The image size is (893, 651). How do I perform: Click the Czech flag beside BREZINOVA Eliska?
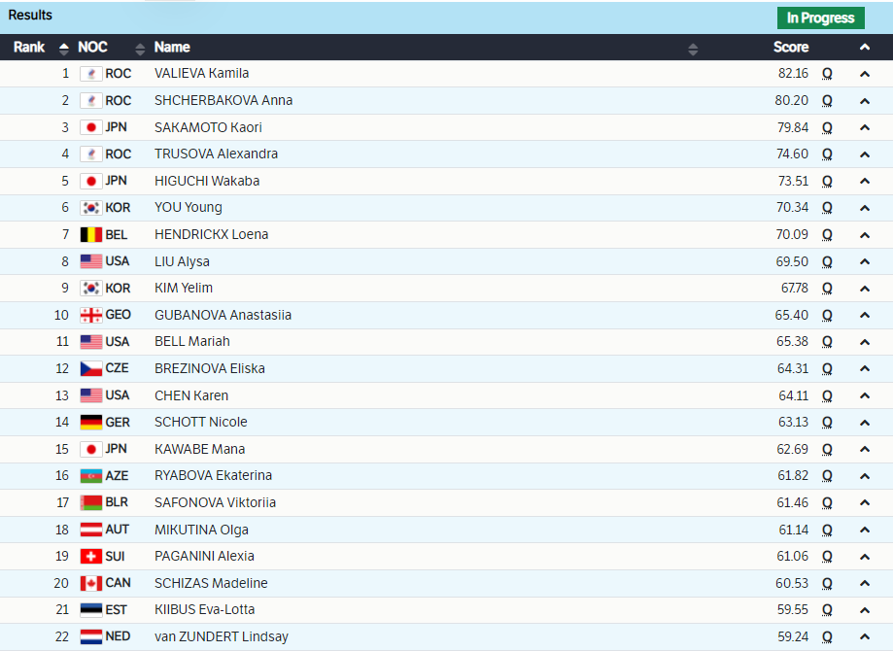click(90, 368)
